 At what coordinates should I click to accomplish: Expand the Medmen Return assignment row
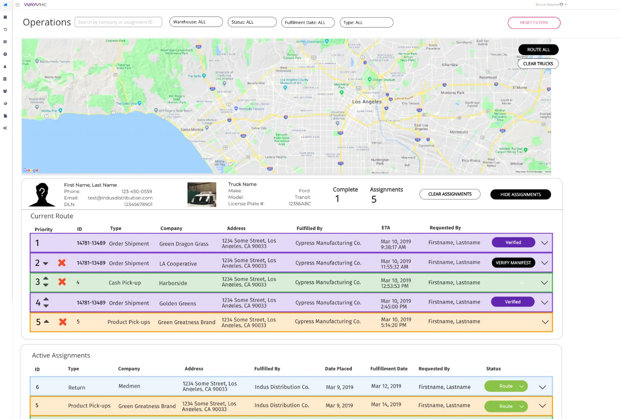point(542,387)
